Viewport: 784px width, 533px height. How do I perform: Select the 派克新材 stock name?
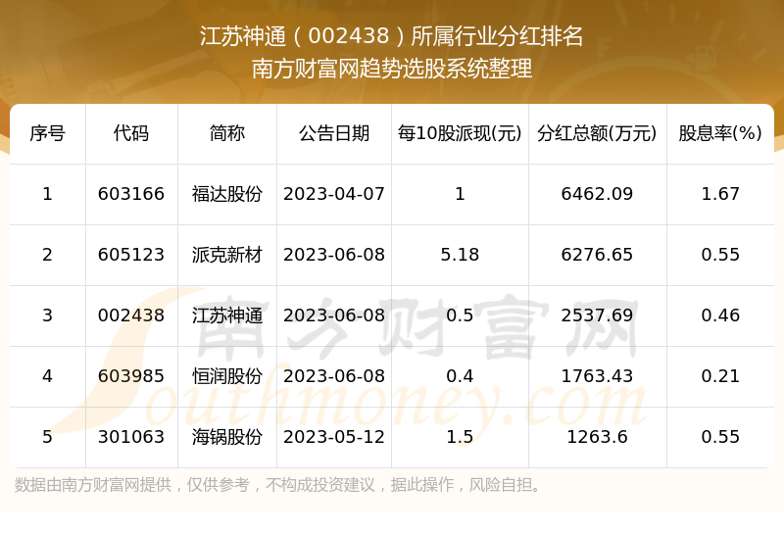click(x=227, y=255)
